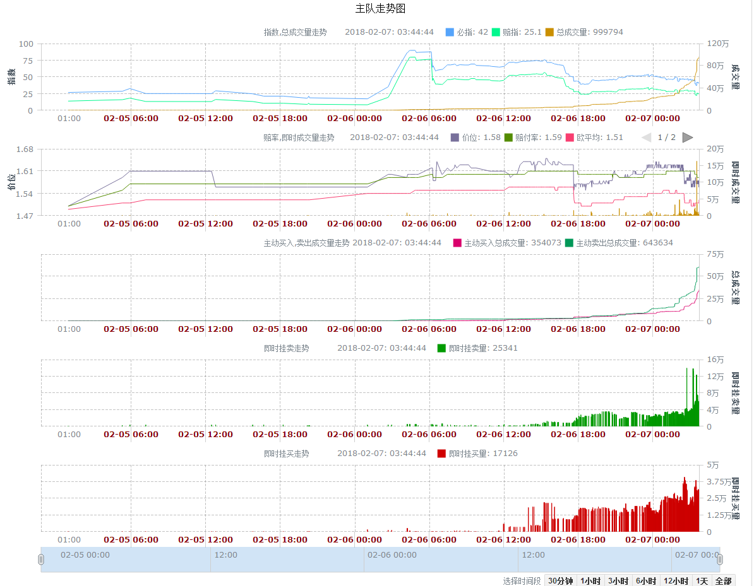
Task: Click the 即时挂买量: 17126 label
Action: (483, 453)
